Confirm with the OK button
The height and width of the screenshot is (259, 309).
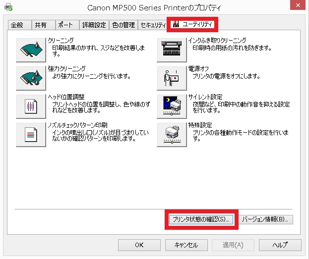point(139,245)
